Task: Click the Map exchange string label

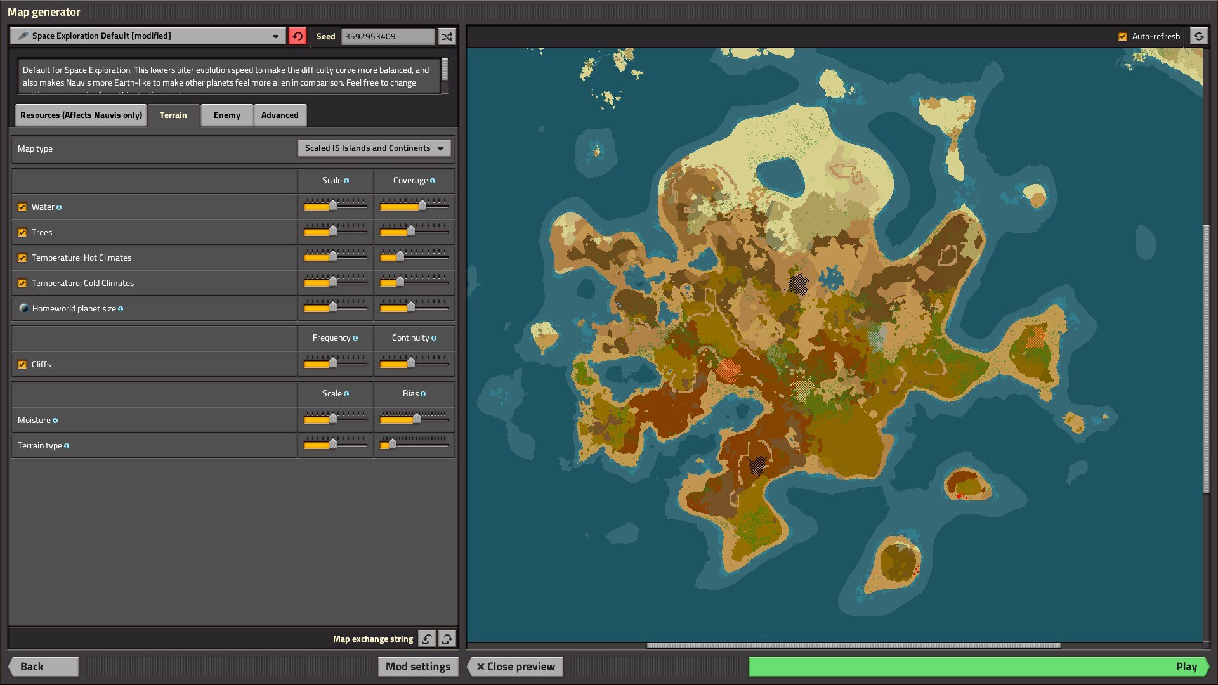Action: (x=373, y=639)
